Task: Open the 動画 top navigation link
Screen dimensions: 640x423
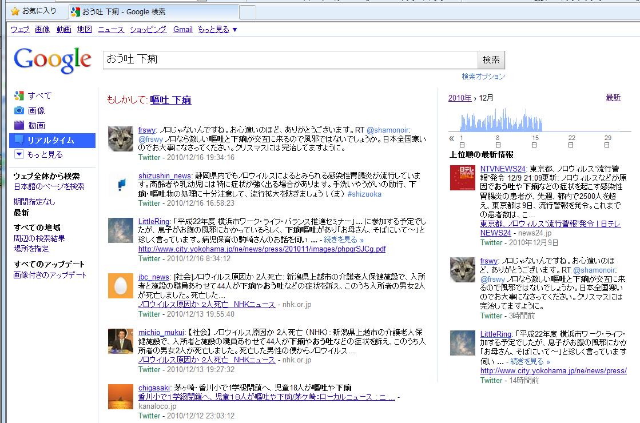Action: click(x=63, y=29)
